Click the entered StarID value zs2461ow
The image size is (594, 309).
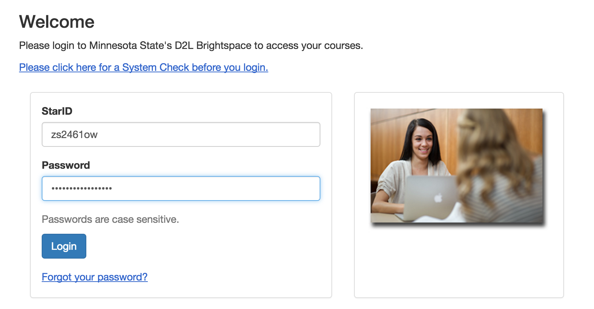74,135
